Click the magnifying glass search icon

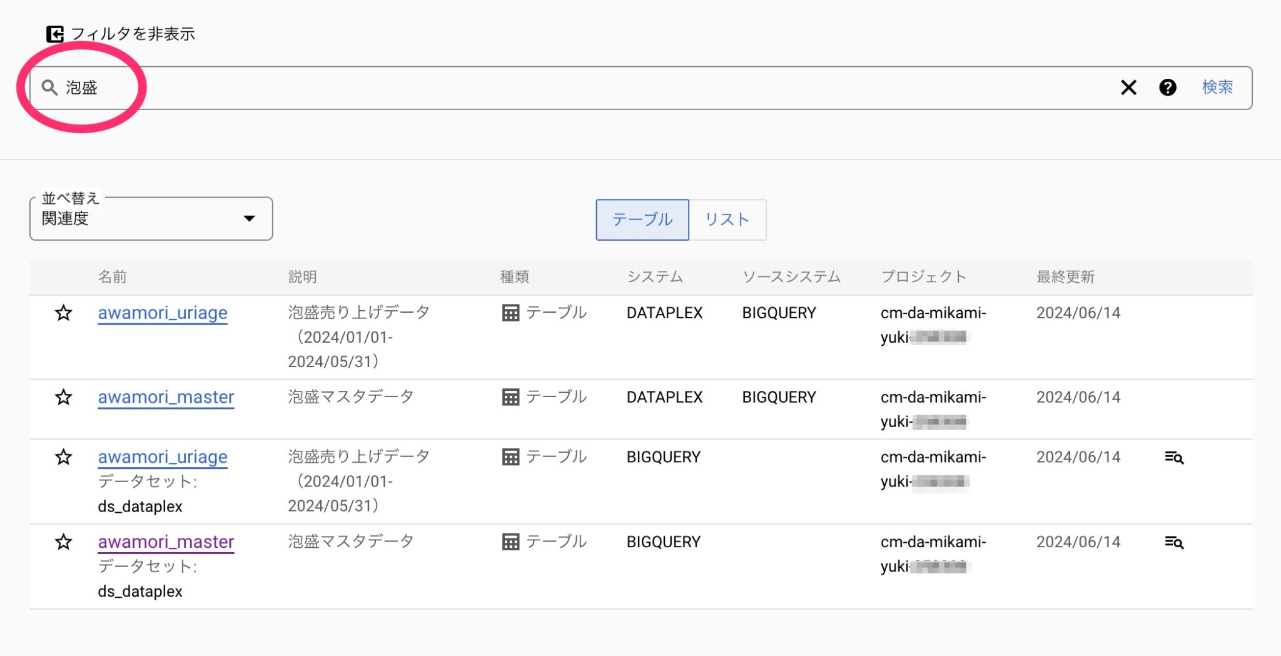[x=49, y=88]
